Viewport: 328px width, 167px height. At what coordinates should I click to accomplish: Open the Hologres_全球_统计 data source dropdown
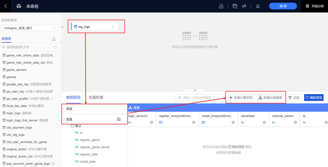[x=30, y=28]
